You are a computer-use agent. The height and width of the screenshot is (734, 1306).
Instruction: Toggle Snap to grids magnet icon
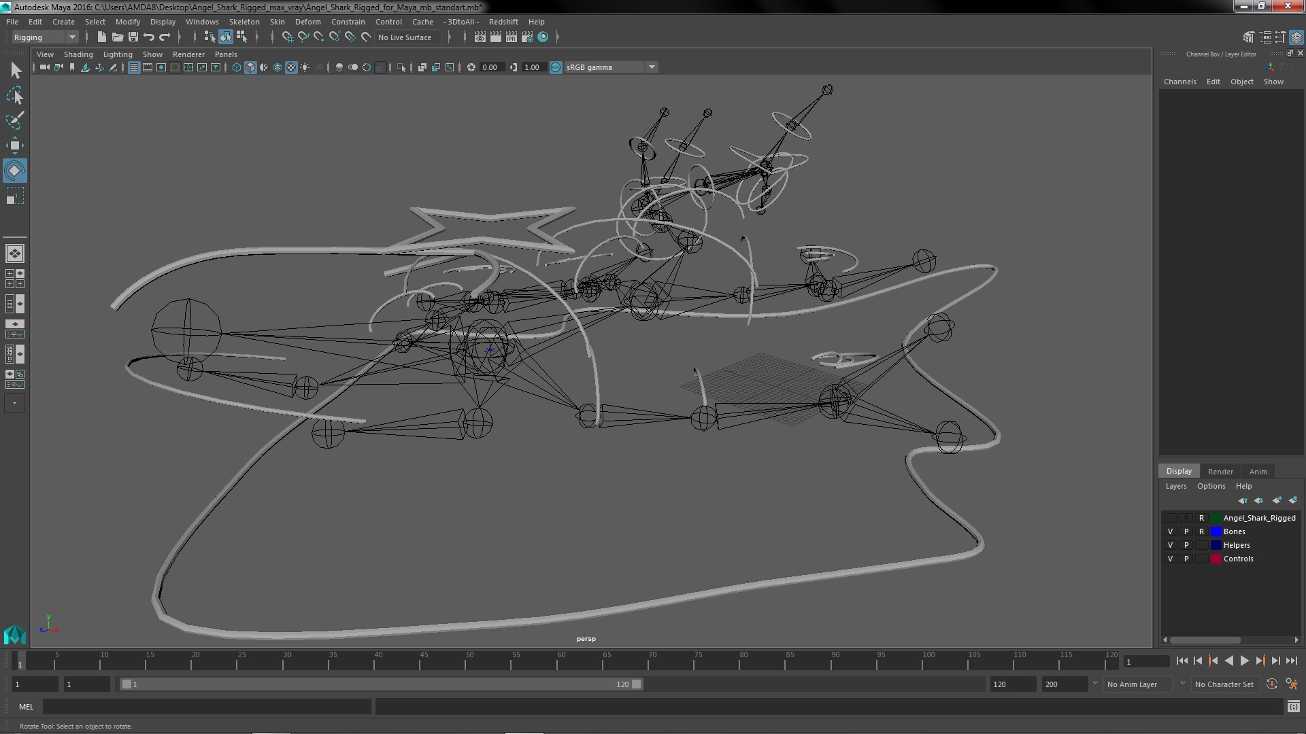[x=288, y=37]
